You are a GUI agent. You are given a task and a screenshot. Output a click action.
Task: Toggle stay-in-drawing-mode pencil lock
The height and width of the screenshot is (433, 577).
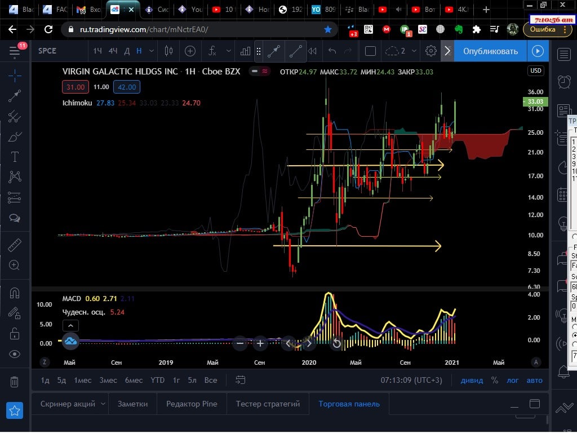coord(15,313)
